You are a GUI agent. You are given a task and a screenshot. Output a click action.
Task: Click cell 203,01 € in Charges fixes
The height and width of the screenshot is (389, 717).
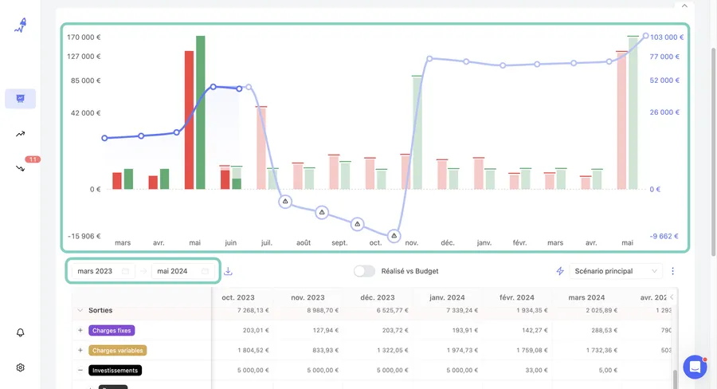click(256, 331)
